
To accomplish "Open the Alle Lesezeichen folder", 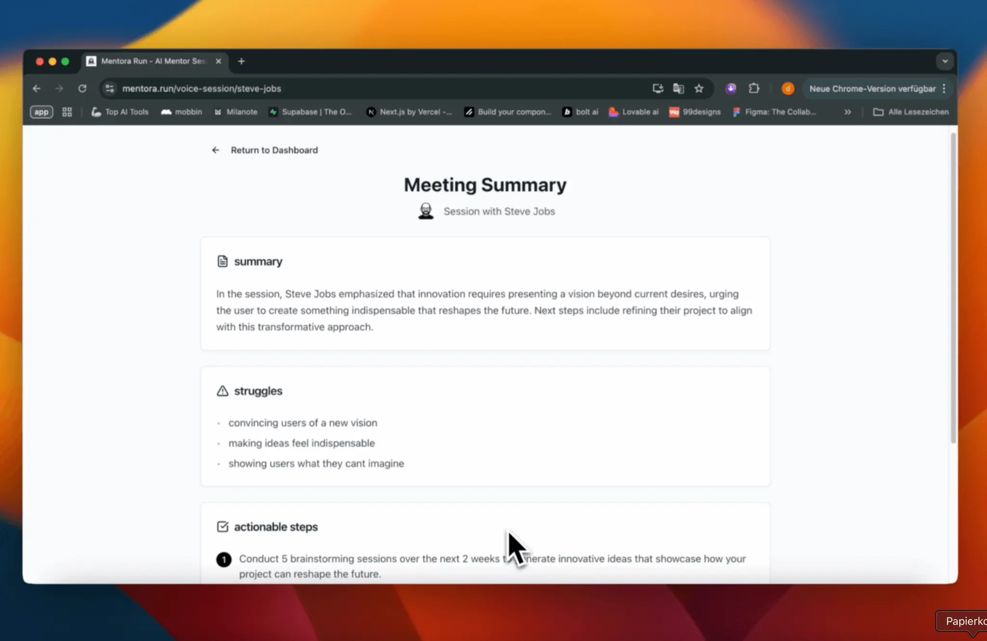I will click(x=910, y=112).
